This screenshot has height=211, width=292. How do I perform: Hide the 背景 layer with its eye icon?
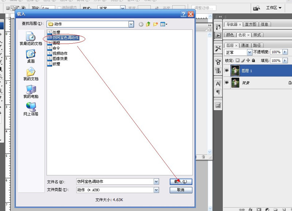coord(227,82)
